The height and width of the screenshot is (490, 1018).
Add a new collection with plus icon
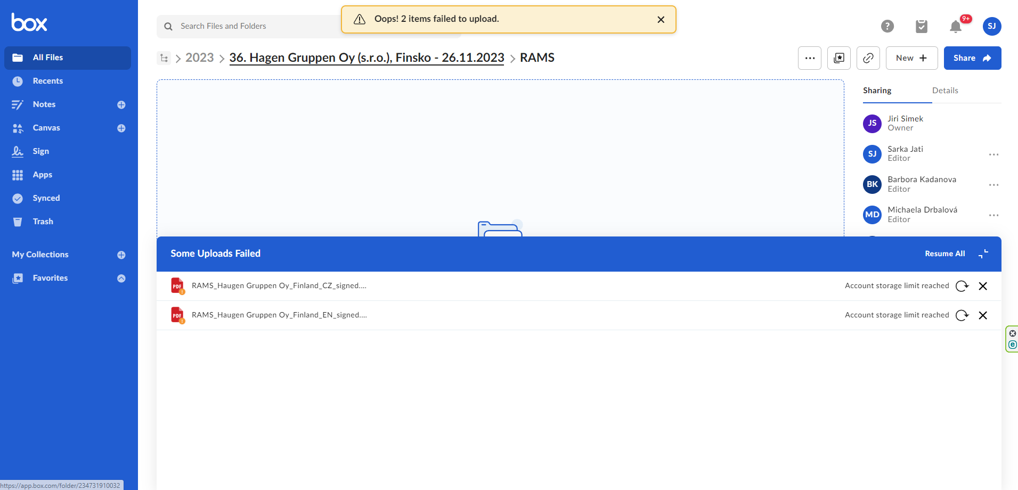click(121, 255)
